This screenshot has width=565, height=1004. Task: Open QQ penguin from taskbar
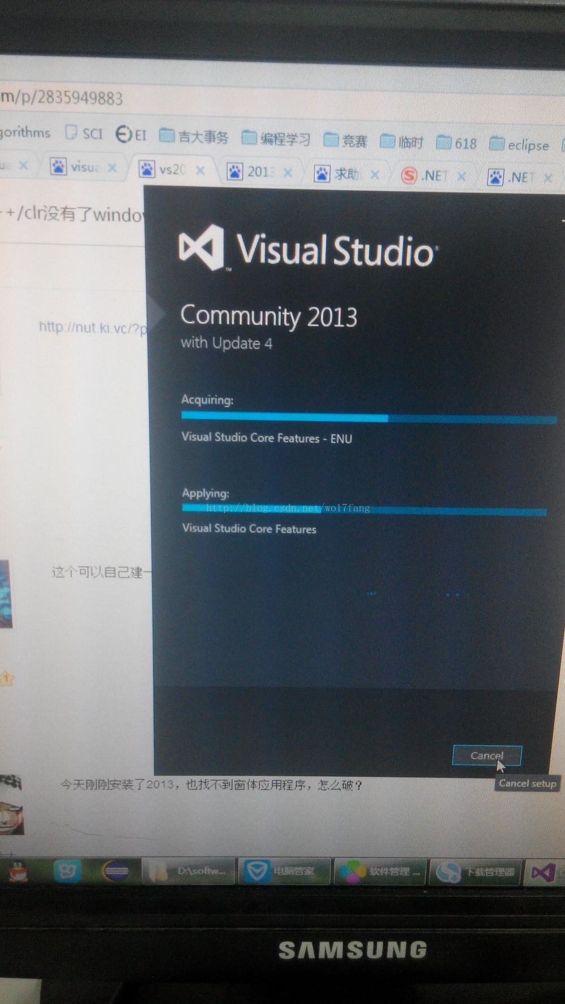point(18,871)
